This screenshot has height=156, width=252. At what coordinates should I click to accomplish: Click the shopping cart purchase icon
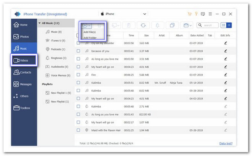[x=189, y=14]
